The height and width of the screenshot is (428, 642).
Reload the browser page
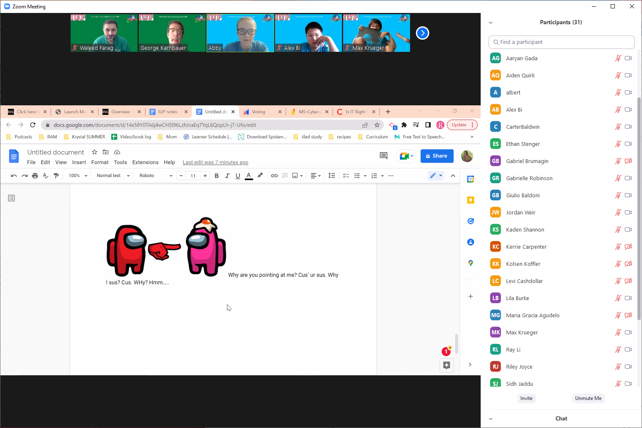[33, 125]
